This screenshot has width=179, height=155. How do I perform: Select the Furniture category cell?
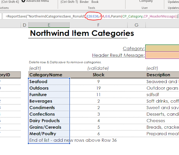click(49, 95)
